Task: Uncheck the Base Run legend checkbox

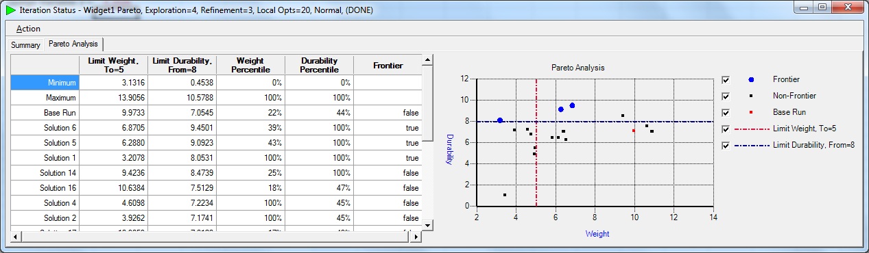Action: [726, 112]
